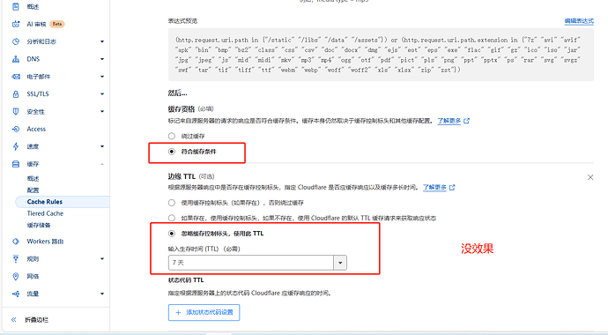The height and width of the screenshot is (335, 608).
Task: Open the Cache Reserve submenu item
Action: point(39,225)
